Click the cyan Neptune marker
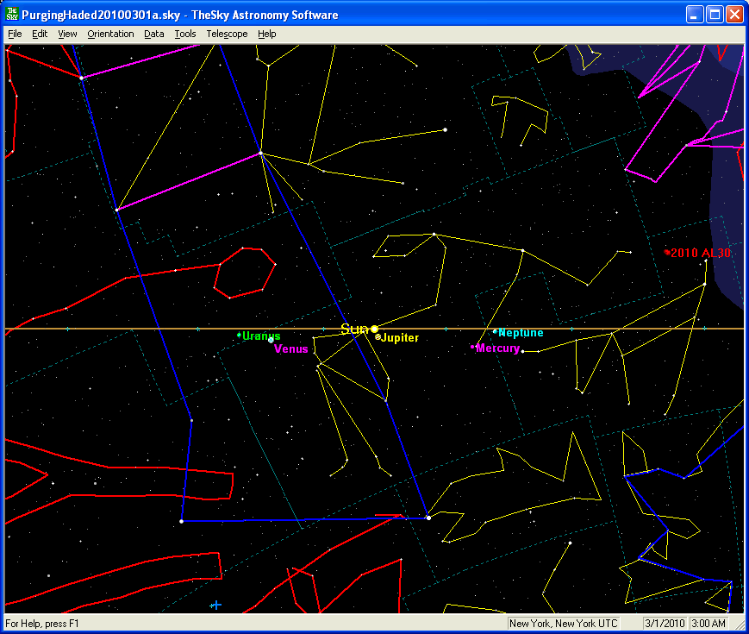Screen dimensions: 749x634 click(x=495, y=332)
